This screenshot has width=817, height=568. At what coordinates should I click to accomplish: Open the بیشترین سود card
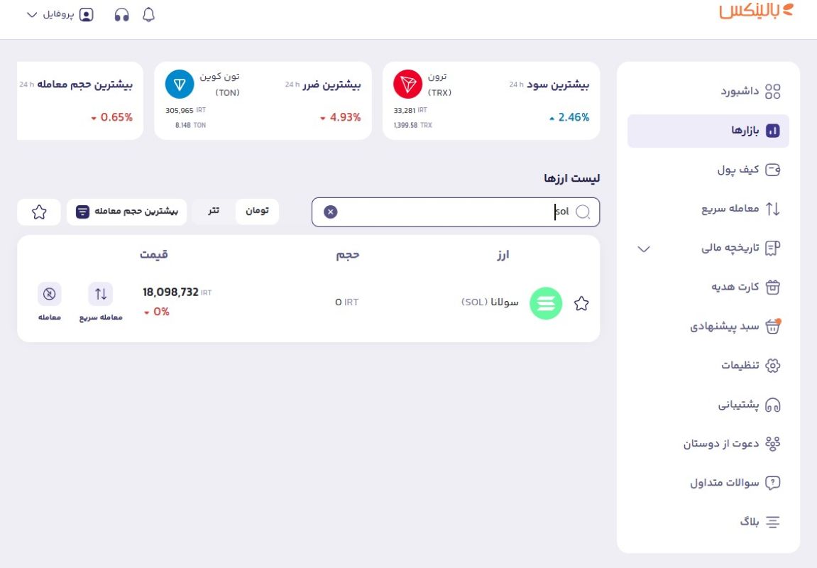[x=491, y=101]
